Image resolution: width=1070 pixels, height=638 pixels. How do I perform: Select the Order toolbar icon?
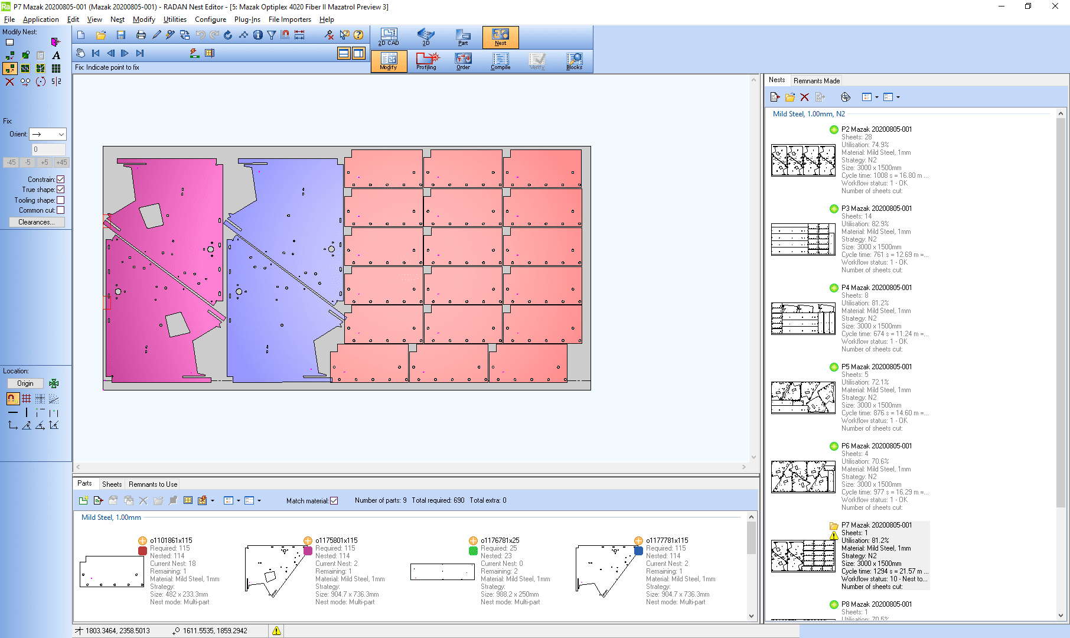(463, 61)
